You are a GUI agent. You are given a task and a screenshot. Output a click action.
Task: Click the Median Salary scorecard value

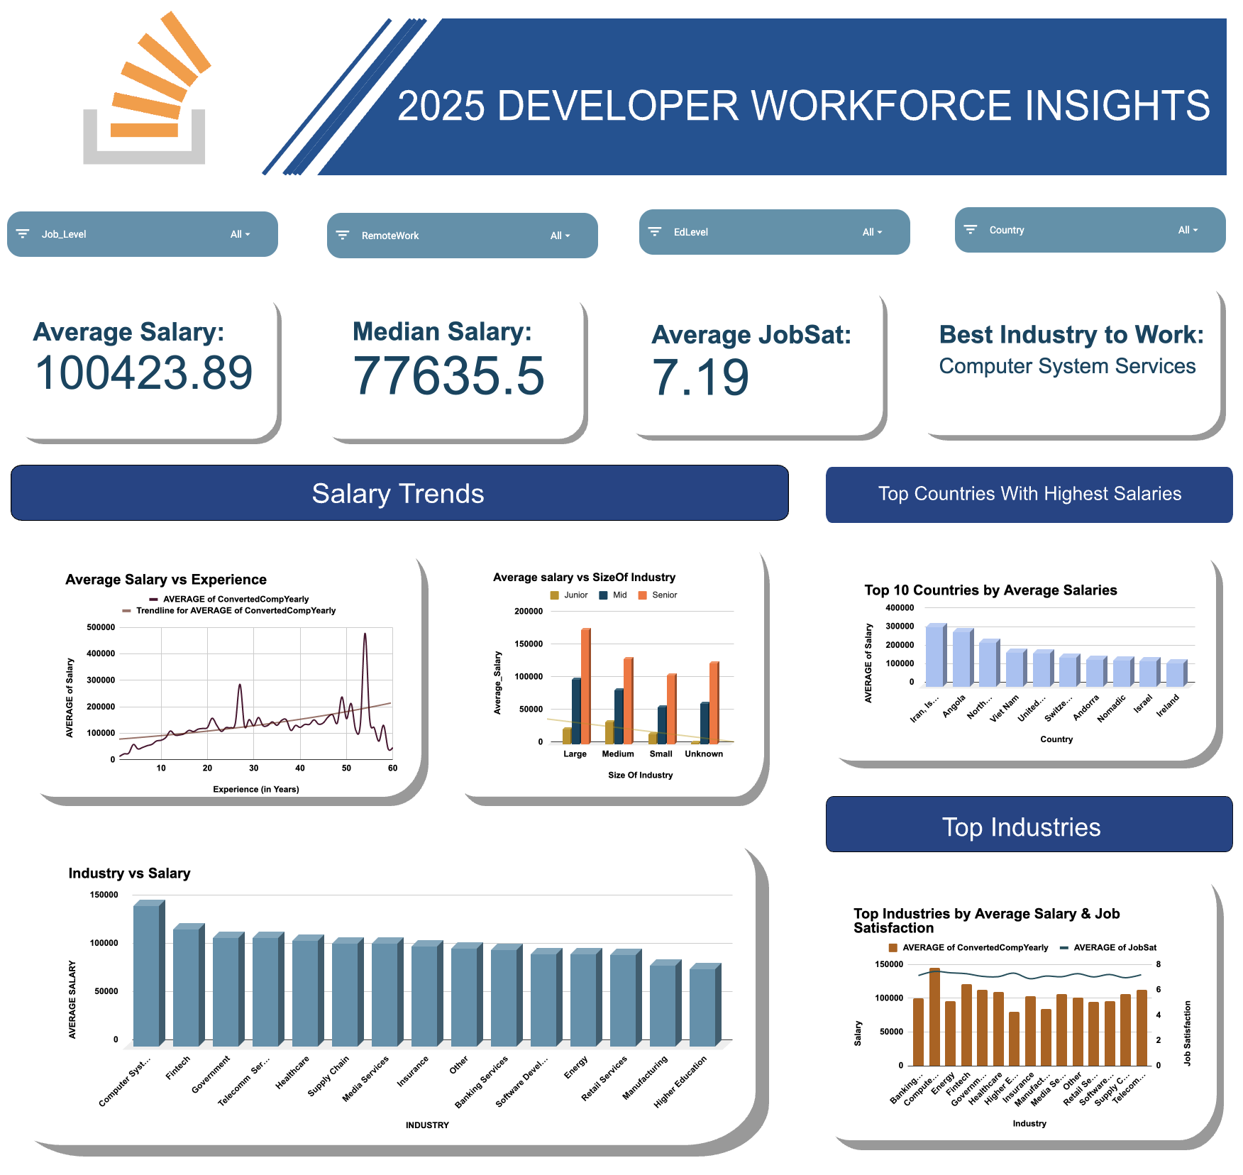[x=448, y=375]
